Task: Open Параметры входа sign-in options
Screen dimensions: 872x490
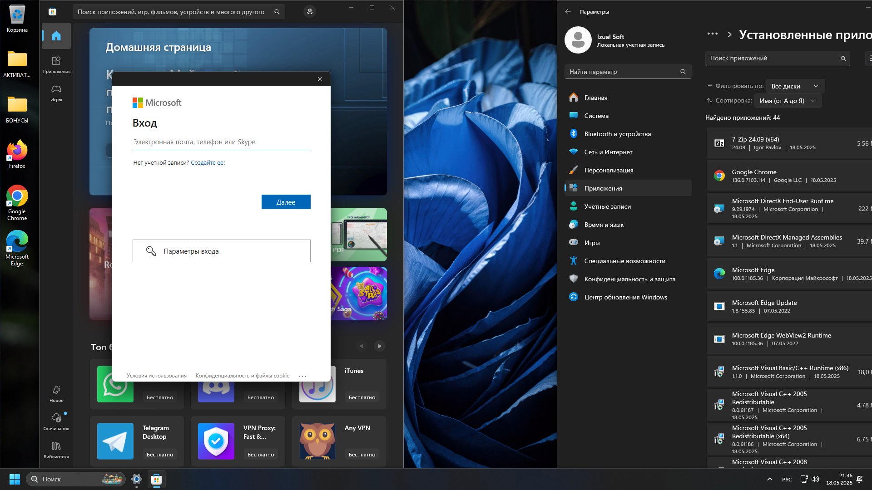Action: [222, 251]
